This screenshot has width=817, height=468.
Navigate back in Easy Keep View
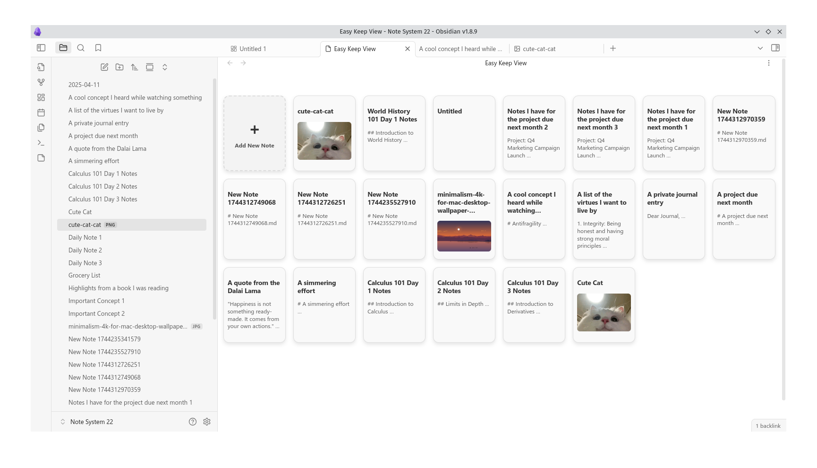pos(230,63)
